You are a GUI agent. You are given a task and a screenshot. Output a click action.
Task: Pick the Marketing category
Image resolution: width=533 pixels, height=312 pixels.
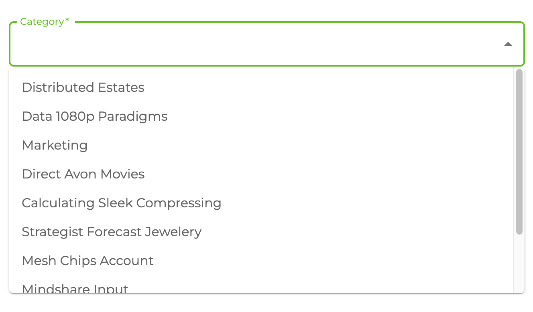[55, 145]
